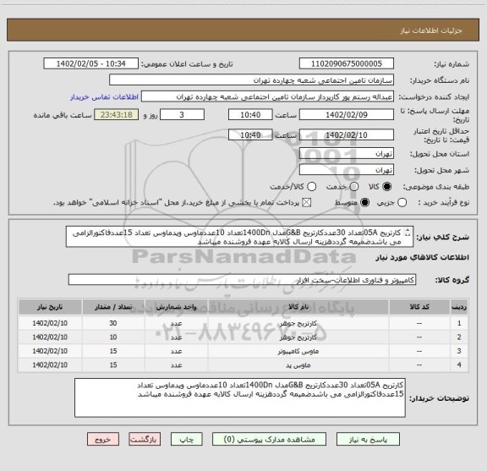Screen dimensions: 487x471
Task: Click the scroll arrows in شرح کلی نیاز box
Action: tap(408, 233)
